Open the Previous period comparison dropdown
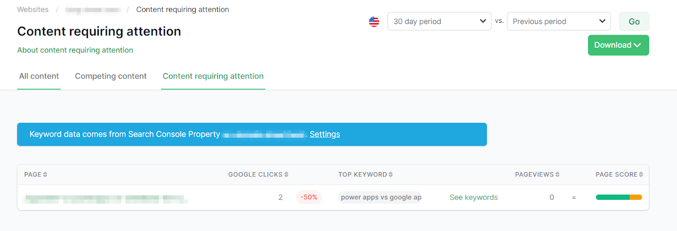The image size is (677, 231). point(559,21)
